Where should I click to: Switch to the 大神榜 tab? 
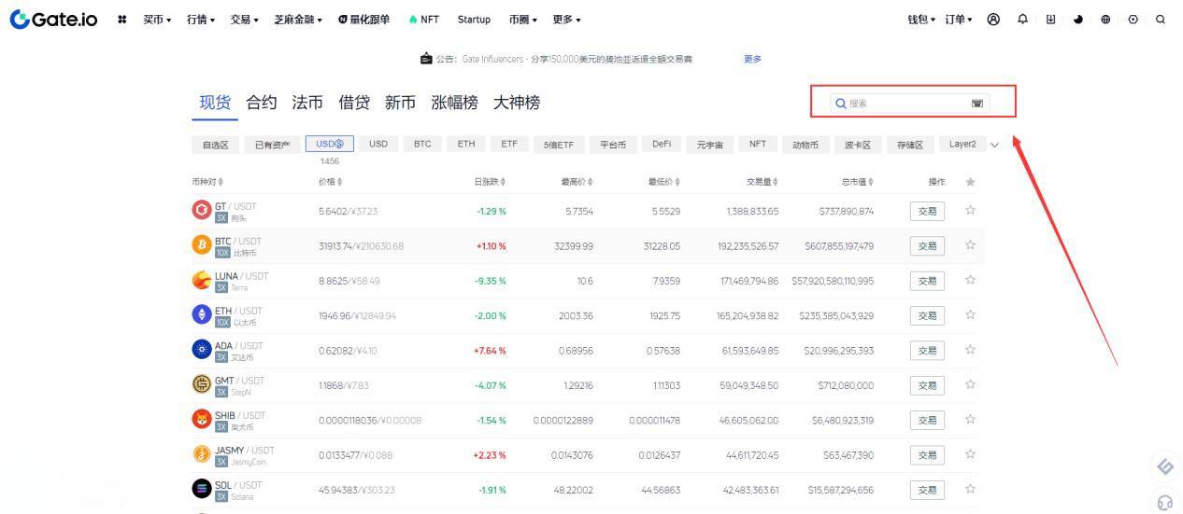pyautogui.click(x=517, y=103)
